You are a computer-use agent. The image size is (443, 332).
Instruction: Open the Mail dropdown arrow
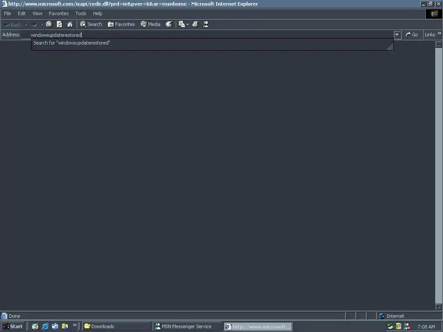[188, 25]
